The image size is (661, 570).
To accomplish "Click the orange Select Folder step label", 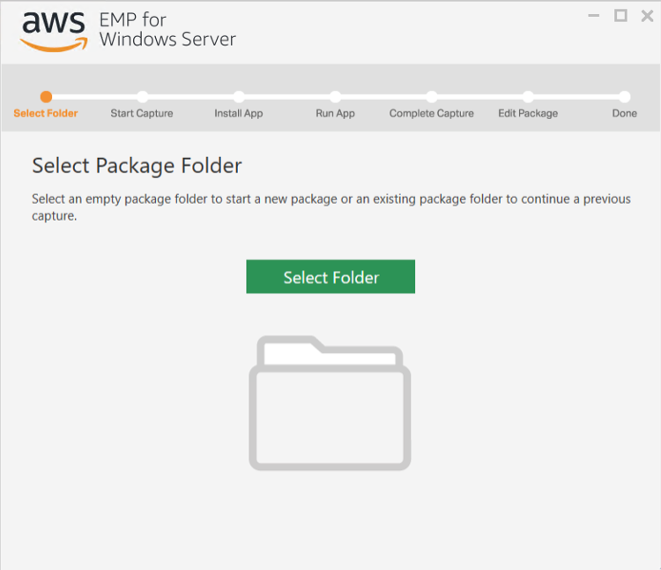I will point(46,113).
